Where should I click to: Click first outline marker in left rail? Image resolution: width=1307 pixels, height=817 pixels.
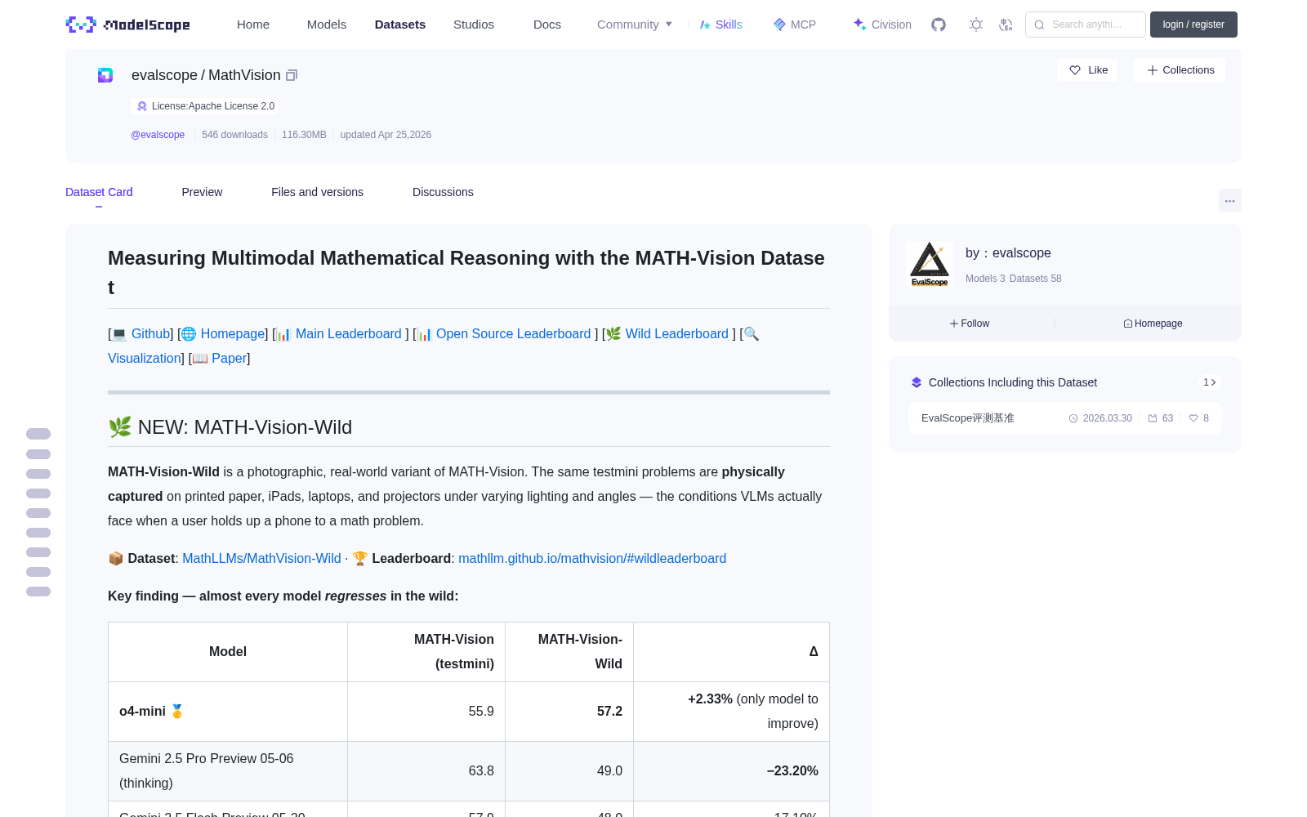(x=38, y=434)
